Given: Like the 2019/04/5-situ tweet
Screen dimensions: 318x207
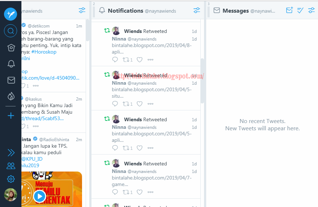Looking at the screenshot, I should click(x=139, y=104).
